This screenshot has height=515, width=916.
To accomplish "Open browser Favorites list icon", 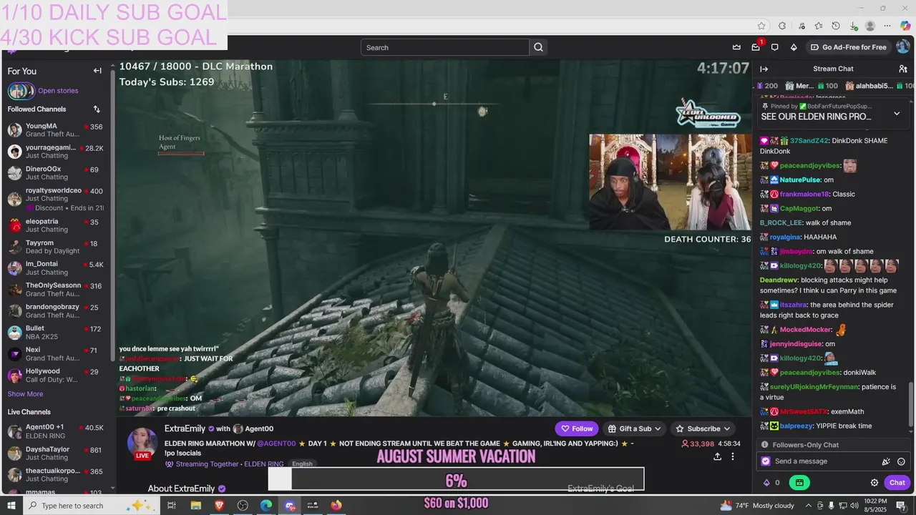I will click(x=818, y=26).
